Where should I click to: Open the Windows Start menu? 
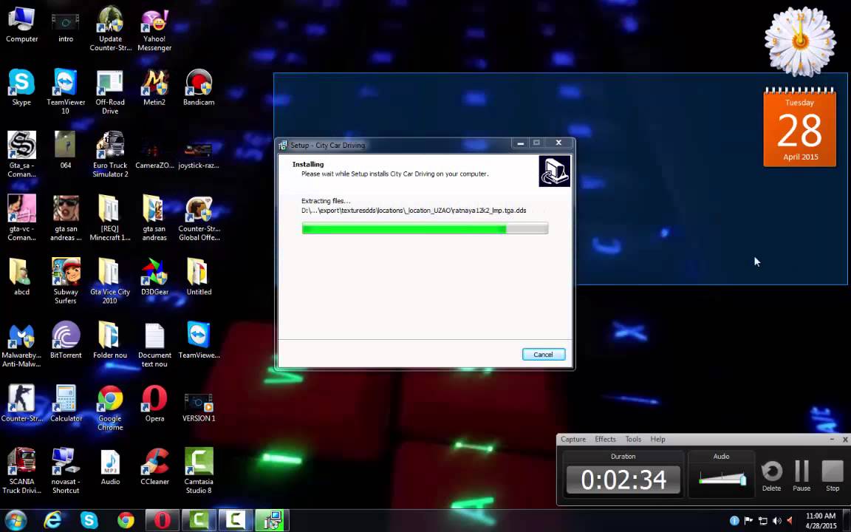pyautogui.click(x=16, y=521)
